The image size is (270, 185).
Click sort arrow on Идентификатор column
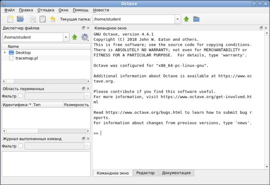(x=30, y=104)
